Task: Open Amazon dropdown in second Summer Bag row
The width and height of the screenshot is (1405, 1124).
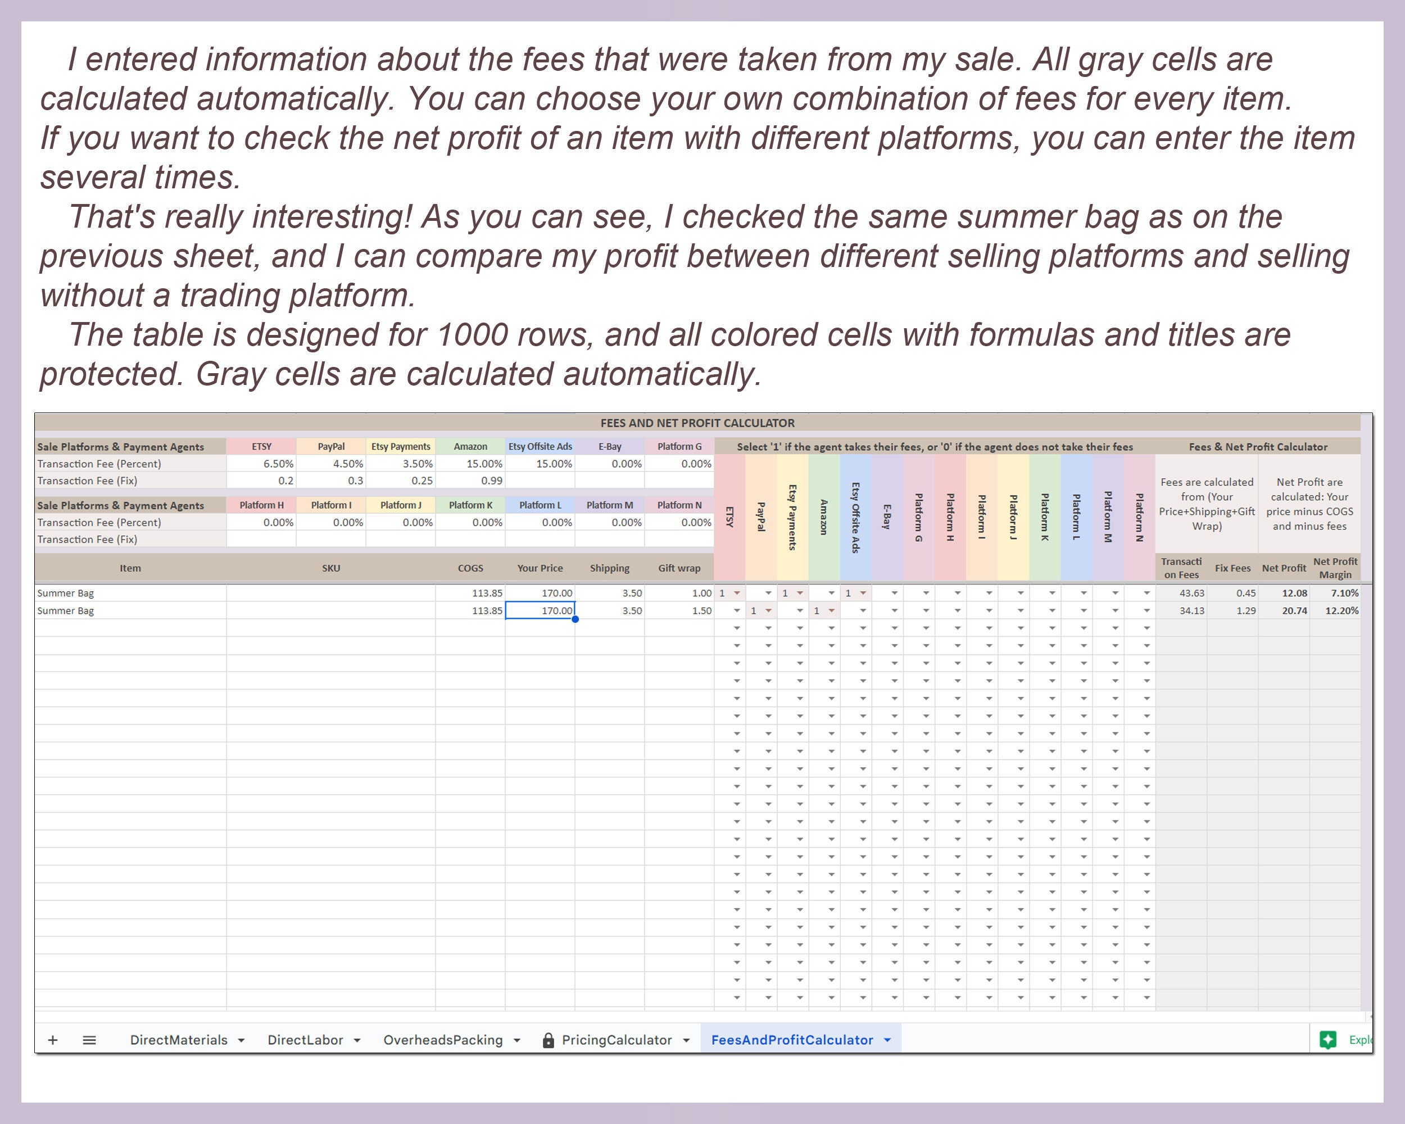Action: coord(832,610)
